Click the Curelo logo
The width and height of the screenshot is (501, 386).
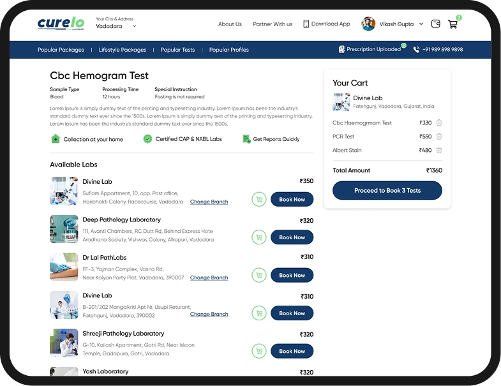(x=61, y=24)
